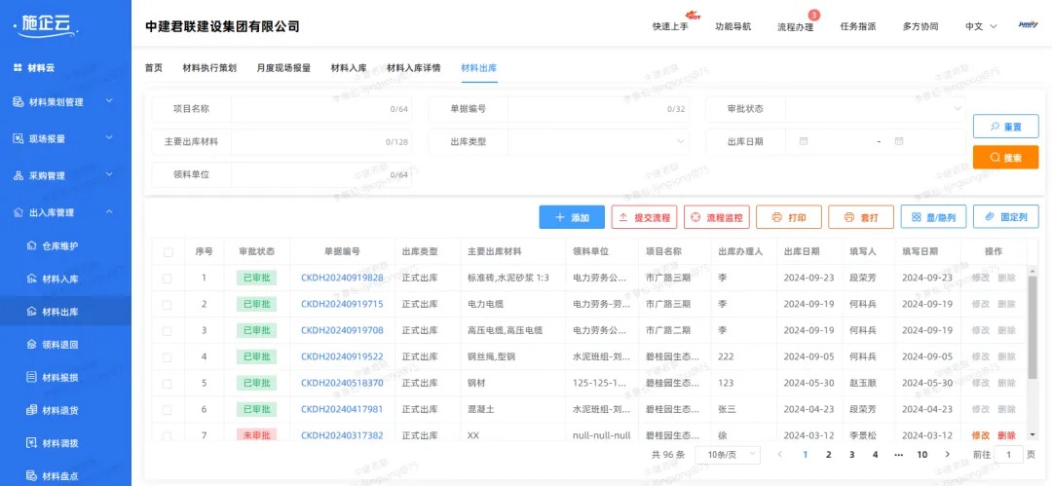Screen dimensions: 1052x486
Task: Open the 10条/页 page size dropdown
Action: (x=726, y=455)
